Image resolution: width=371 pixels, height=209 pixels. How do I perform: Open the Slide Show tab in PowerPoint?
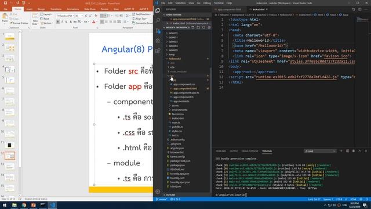point(90,9)
